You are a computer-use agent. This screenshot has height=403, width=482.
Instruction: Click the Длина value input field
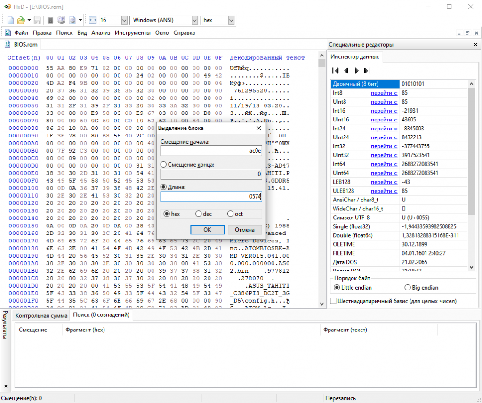pos(211,196)
